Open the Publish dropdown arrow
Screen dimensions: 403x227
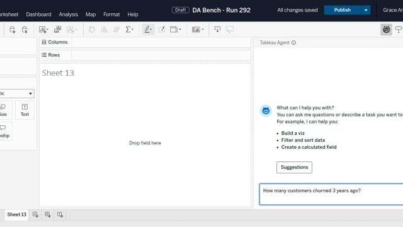(366, 10)
